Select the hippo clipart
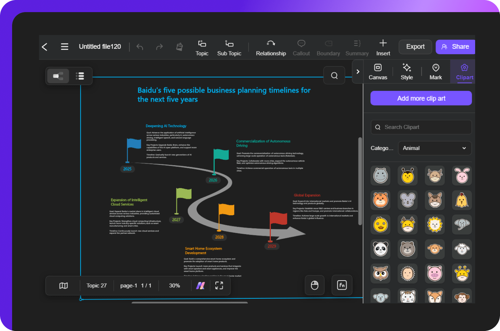 pos(380,175)
